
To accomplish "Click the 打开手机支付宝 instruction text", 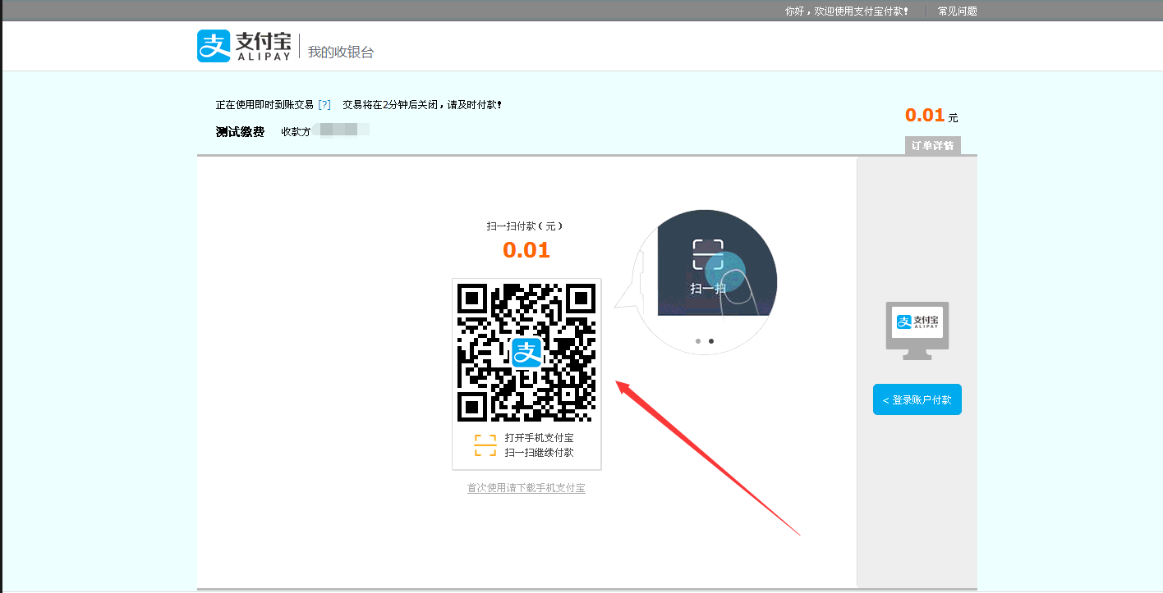I will (540, 438).
